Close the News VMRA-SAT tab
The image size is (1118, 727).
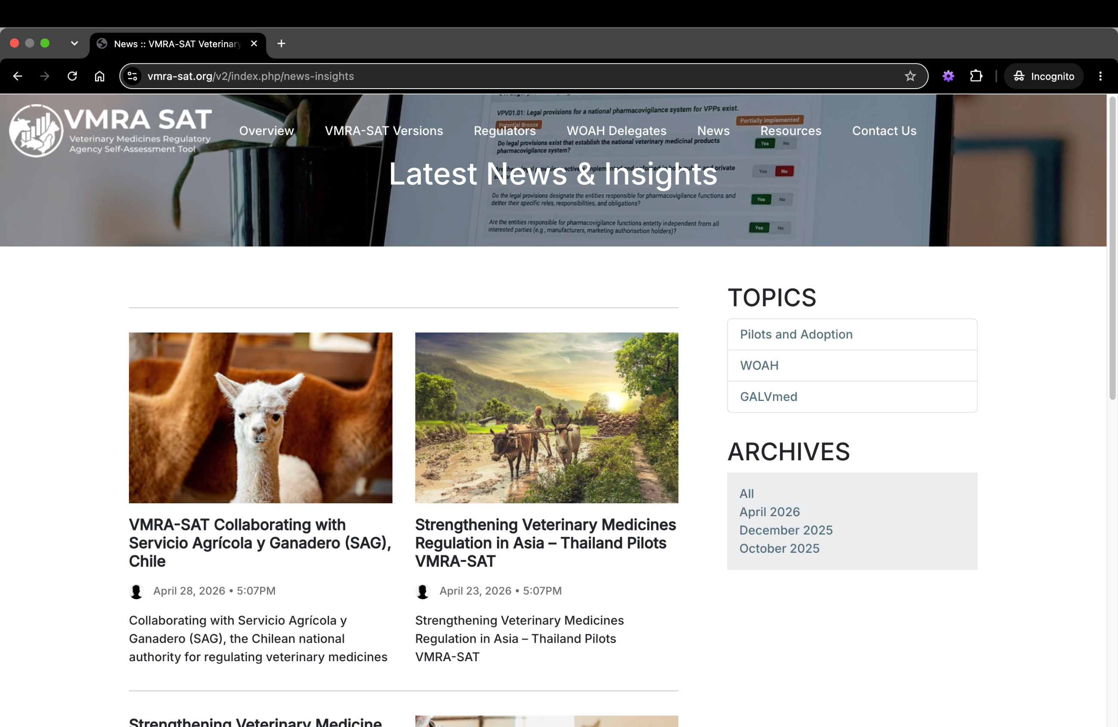[254, 44]
